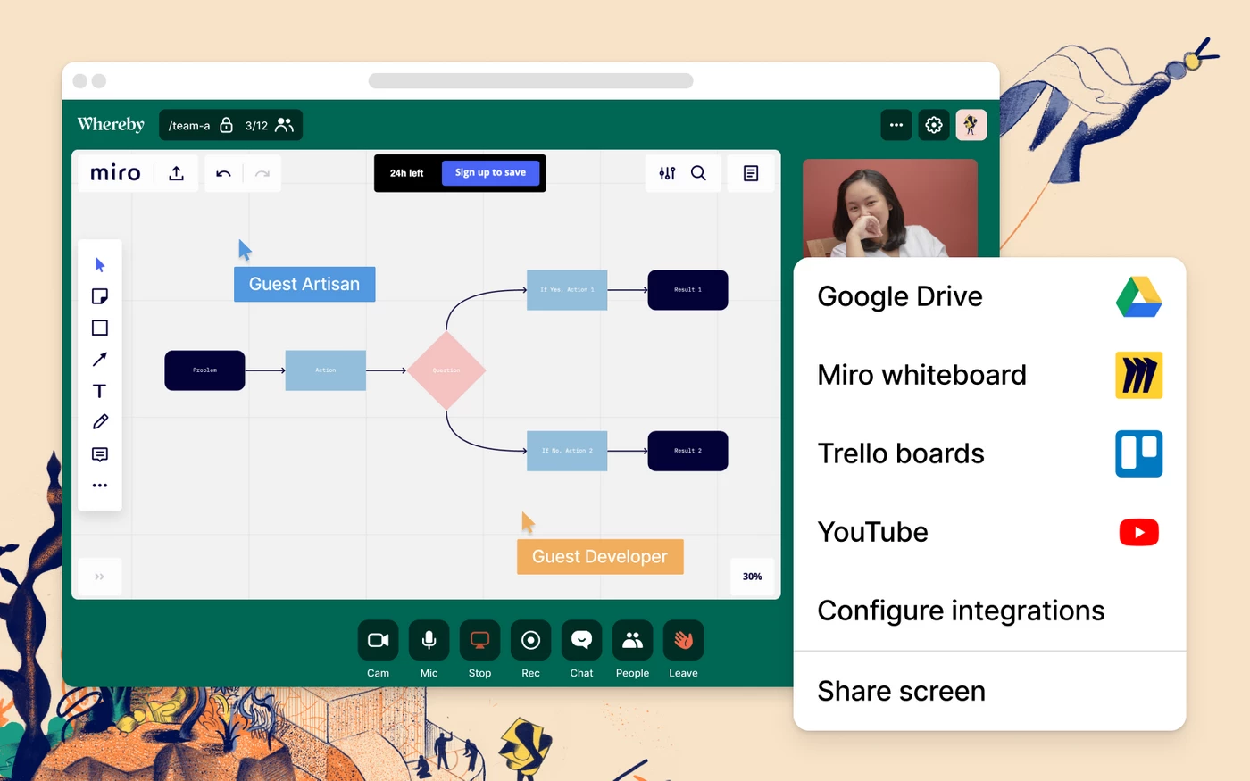Image resolution: width=1250 pixels, height=781 pixels.
Task: Open Configure integrations
Action: click(989, 611)
